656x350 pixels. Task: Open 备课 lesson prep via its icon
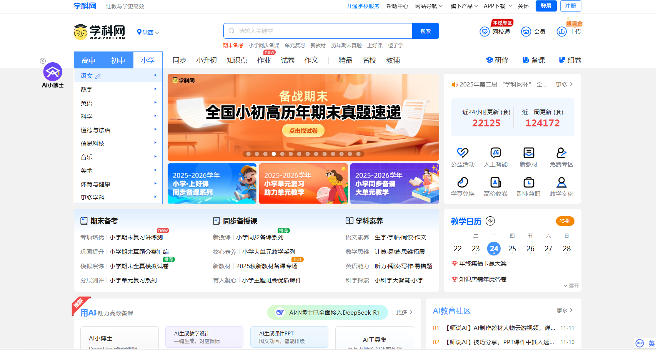525,60
